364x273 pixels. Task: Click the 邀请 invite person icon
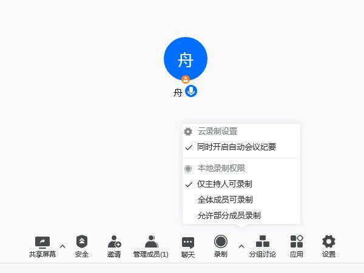pos(114,241)
